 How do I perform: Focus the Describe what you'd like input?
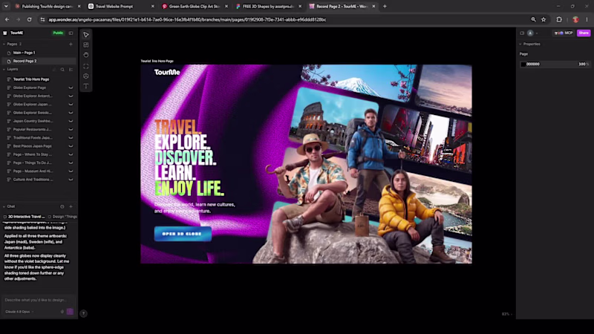pos(38,300)
